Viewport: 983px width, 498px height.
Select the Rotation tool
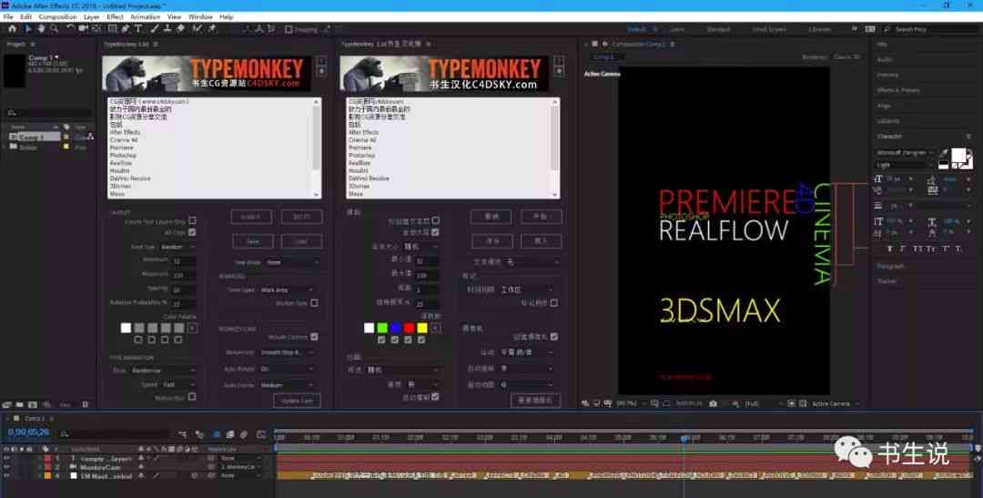coord(70,29)
